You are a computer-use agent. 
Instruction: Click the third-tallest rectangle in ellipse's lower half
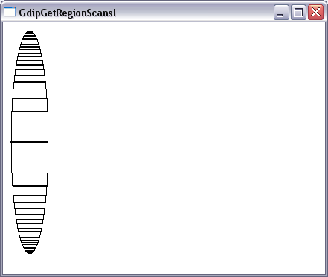(30, 191)
